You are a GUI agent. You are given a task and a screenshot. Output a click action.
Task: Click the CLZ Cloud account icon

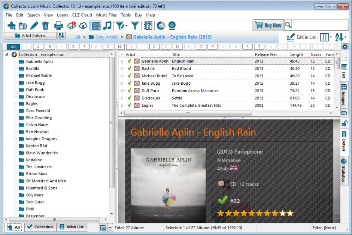point(83,25)
